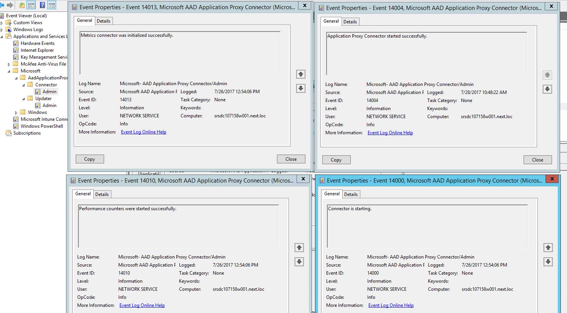
Task: Click the forward arrow in the toolbar
Action: coord(10,5)
